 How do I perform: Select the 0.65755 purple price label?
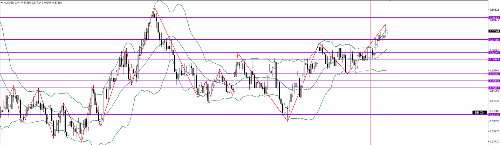[x=494, y=74]
